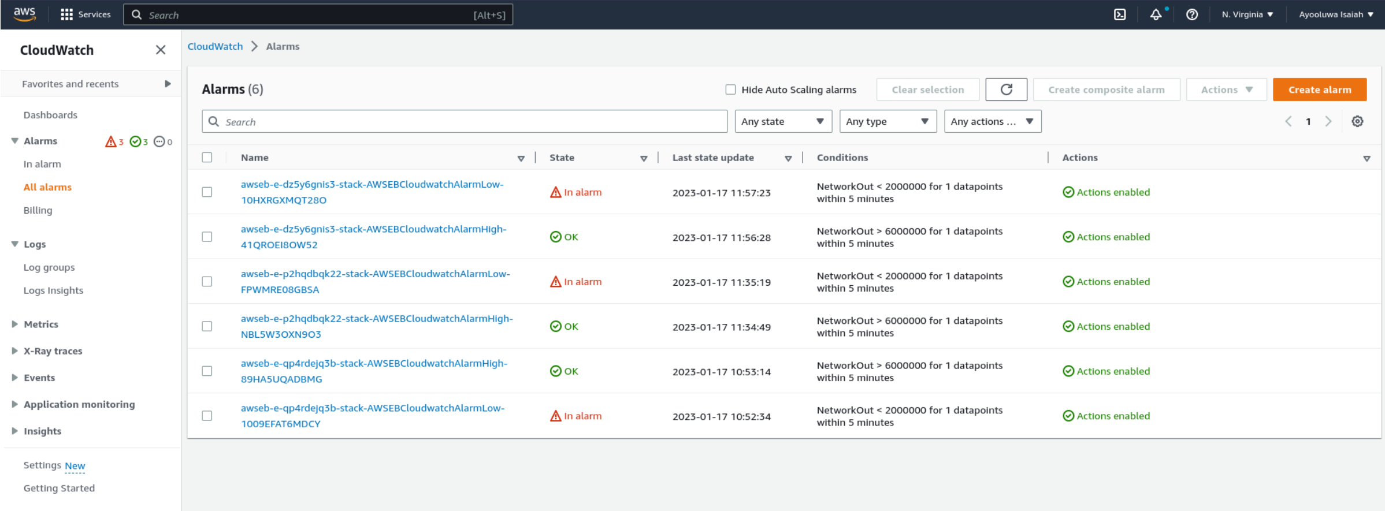Sort alarms by State column arrow
This screenshot has height=511, width=1385.
click(x=644, y=158)
